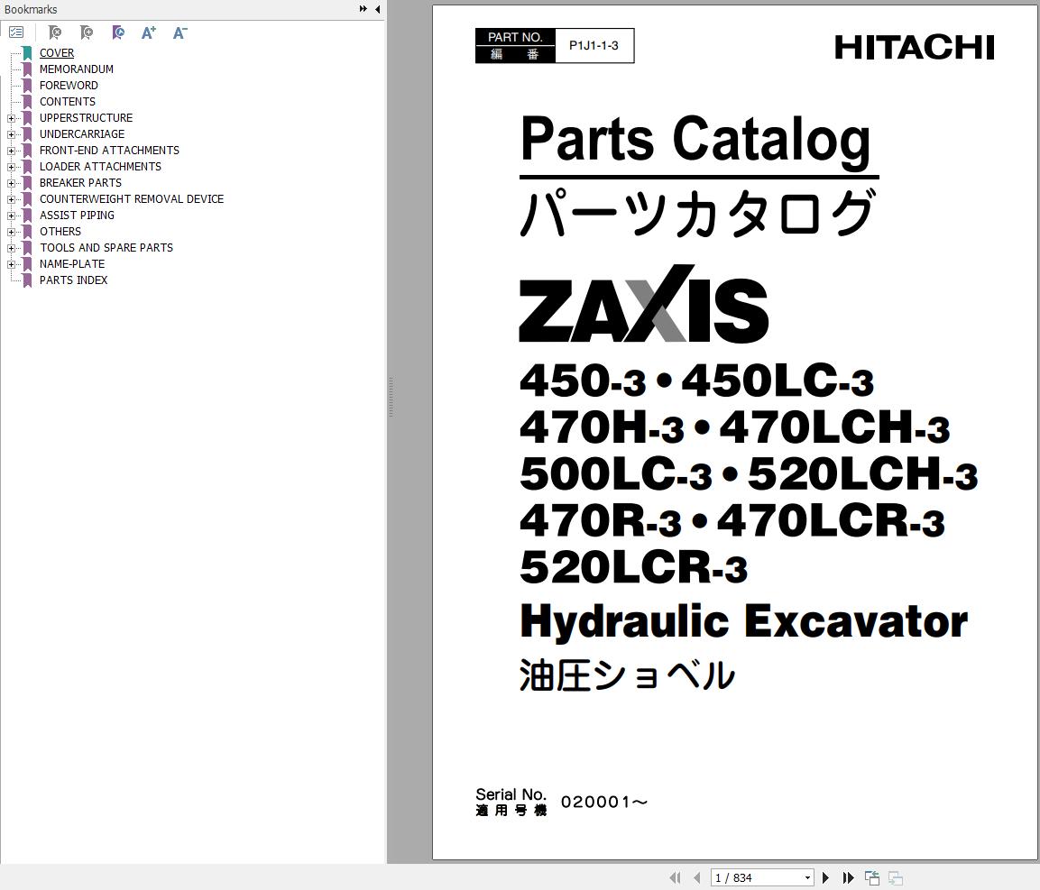Expand the BREAKER PARTS bookmark
This screenshot has width=1040, height=890.
click(x=11, y=183)
